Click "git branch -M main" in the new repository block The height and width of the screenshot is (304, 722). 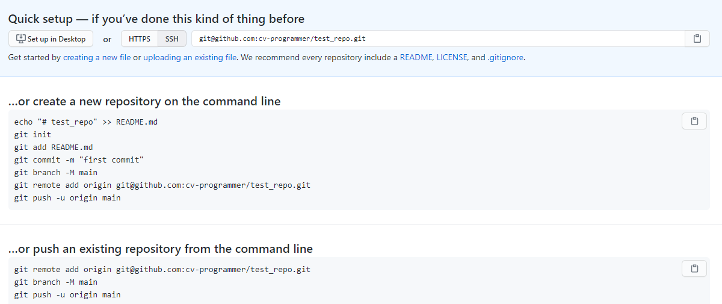[x=56, y=172]
